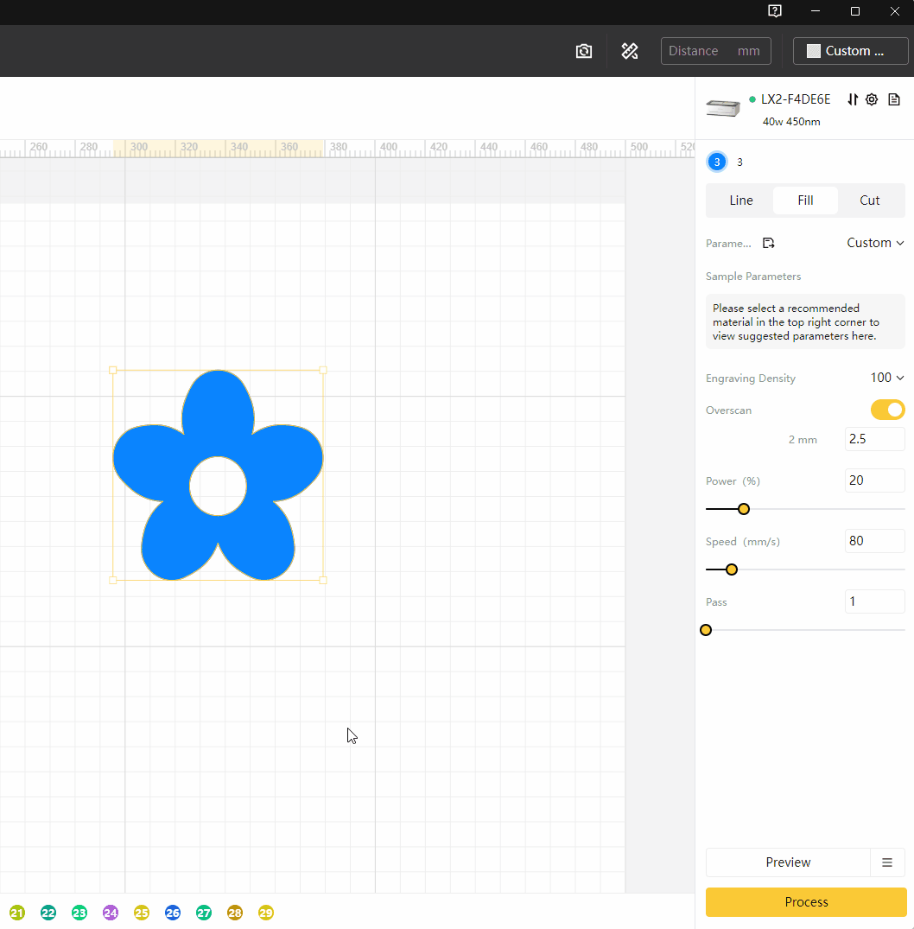The image size is (914, 929).
Task: Maximize the application window
Action: pyautogui.click(x=854, y=10)
